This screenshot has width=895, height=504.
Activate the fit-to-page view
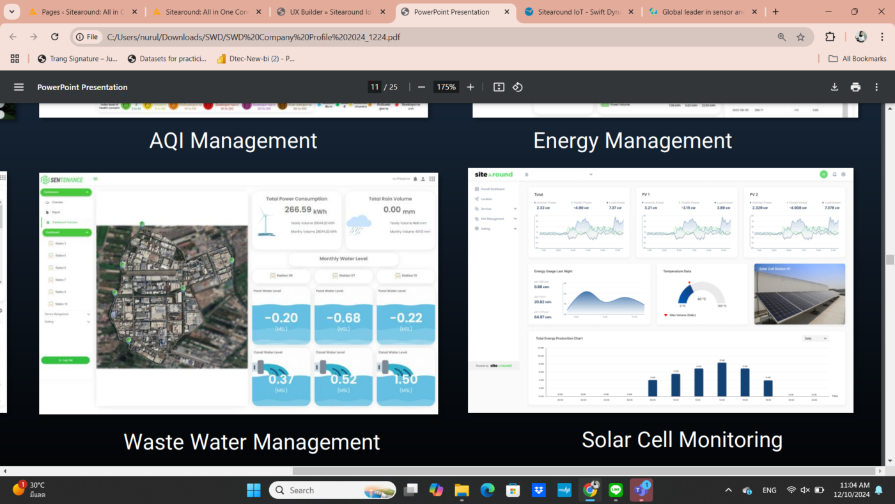point(499,86)
